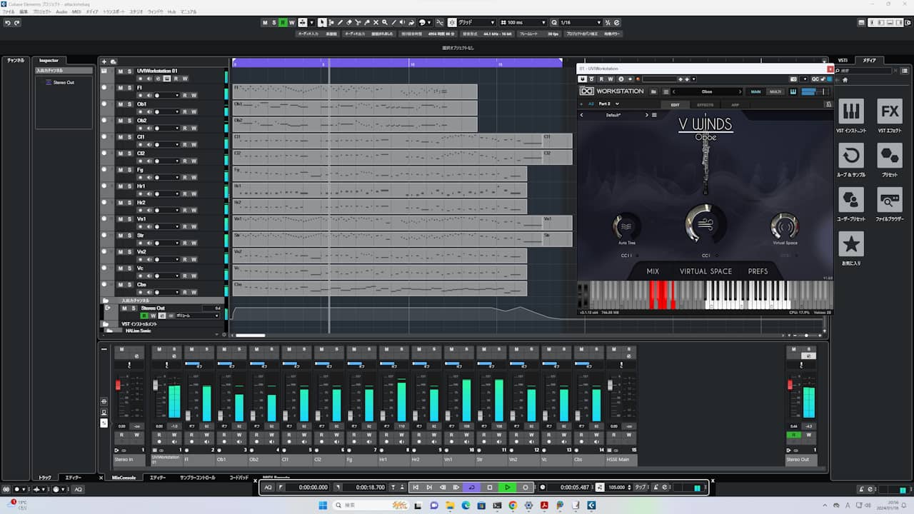Select the Draw pencil tool

(340, 22)
